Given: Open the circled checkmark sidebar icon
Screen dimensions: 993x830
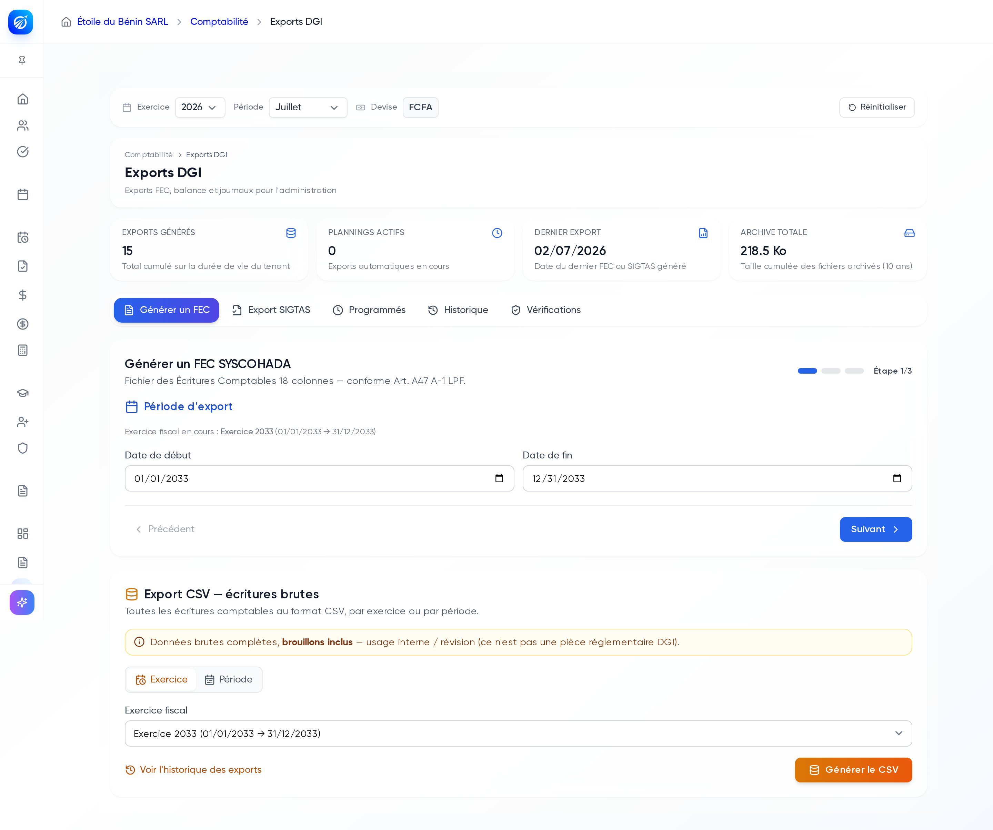Looking at the screenshot, I should 23,151.
